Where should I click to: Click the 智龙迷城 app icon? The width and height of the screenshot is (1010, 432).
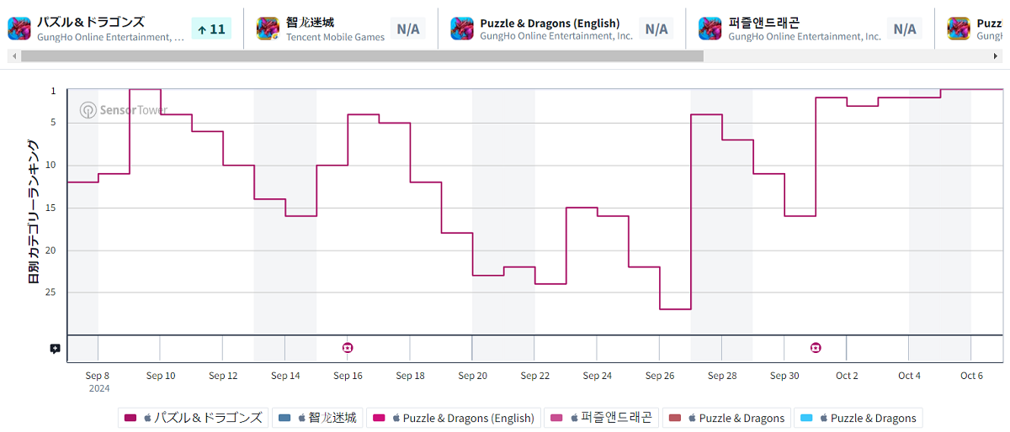tap(268, 29)
